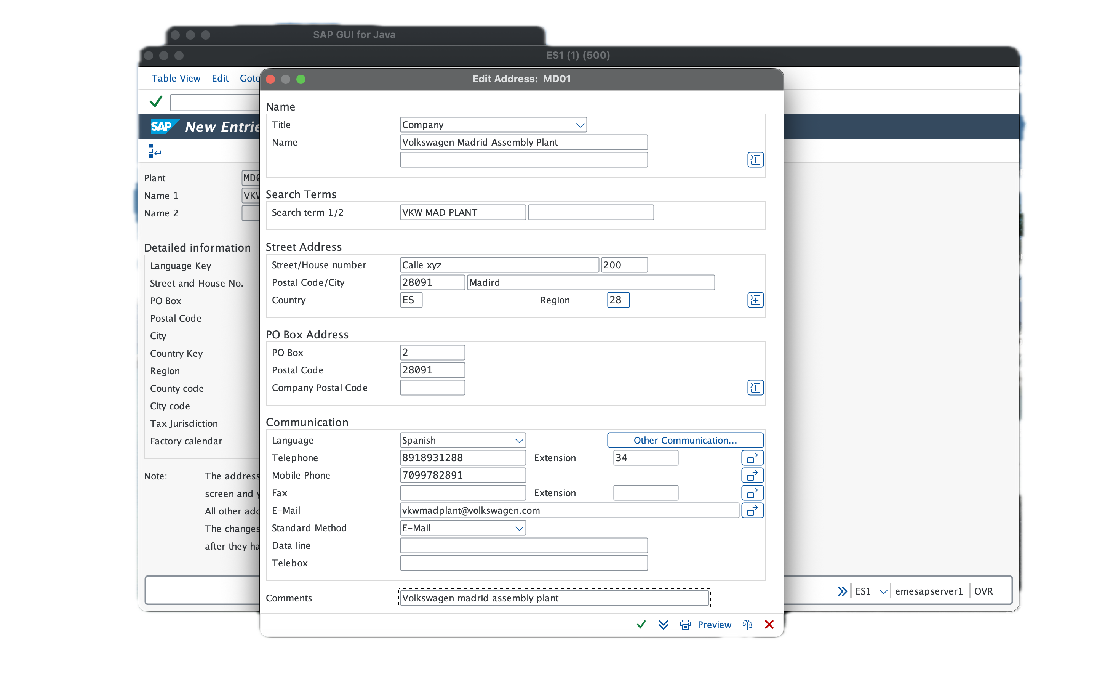
Task: Expand Street Address section with its plus icon
Action: pyautogui.click(x=755, y=300)
